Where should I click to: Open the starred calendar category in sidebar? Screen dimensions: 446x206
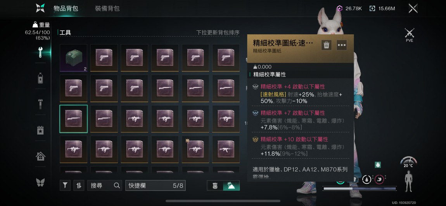[x=40, y=130]
